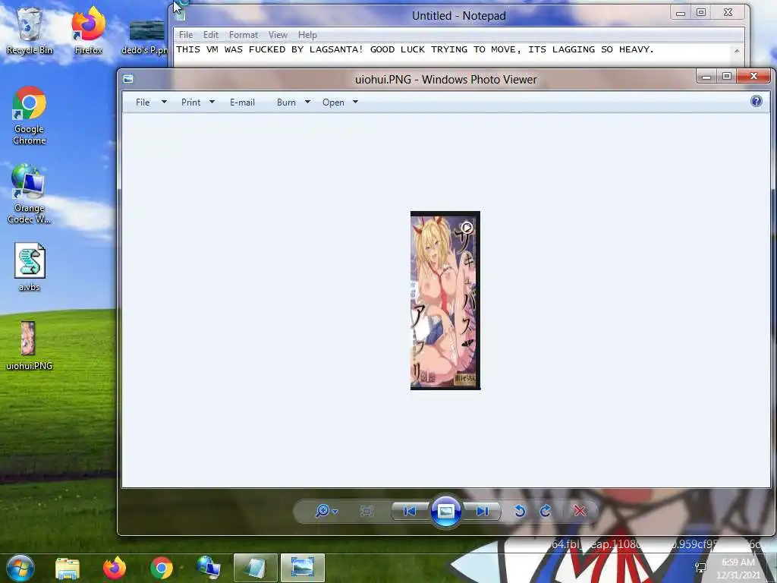Image resolution: width=777 pixels, height=583 pixels.
Task: Open the Windows Start menu orb
Action: pyautogui.click(x=20, y=568)
